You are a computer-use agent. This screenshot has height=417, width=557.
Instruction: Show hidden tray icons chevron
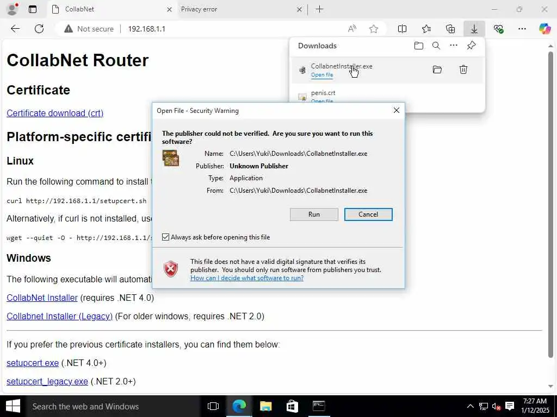470,406
